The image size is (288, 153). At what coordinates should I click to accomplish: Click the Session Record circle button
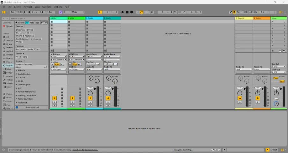click(x=152, y=12)
